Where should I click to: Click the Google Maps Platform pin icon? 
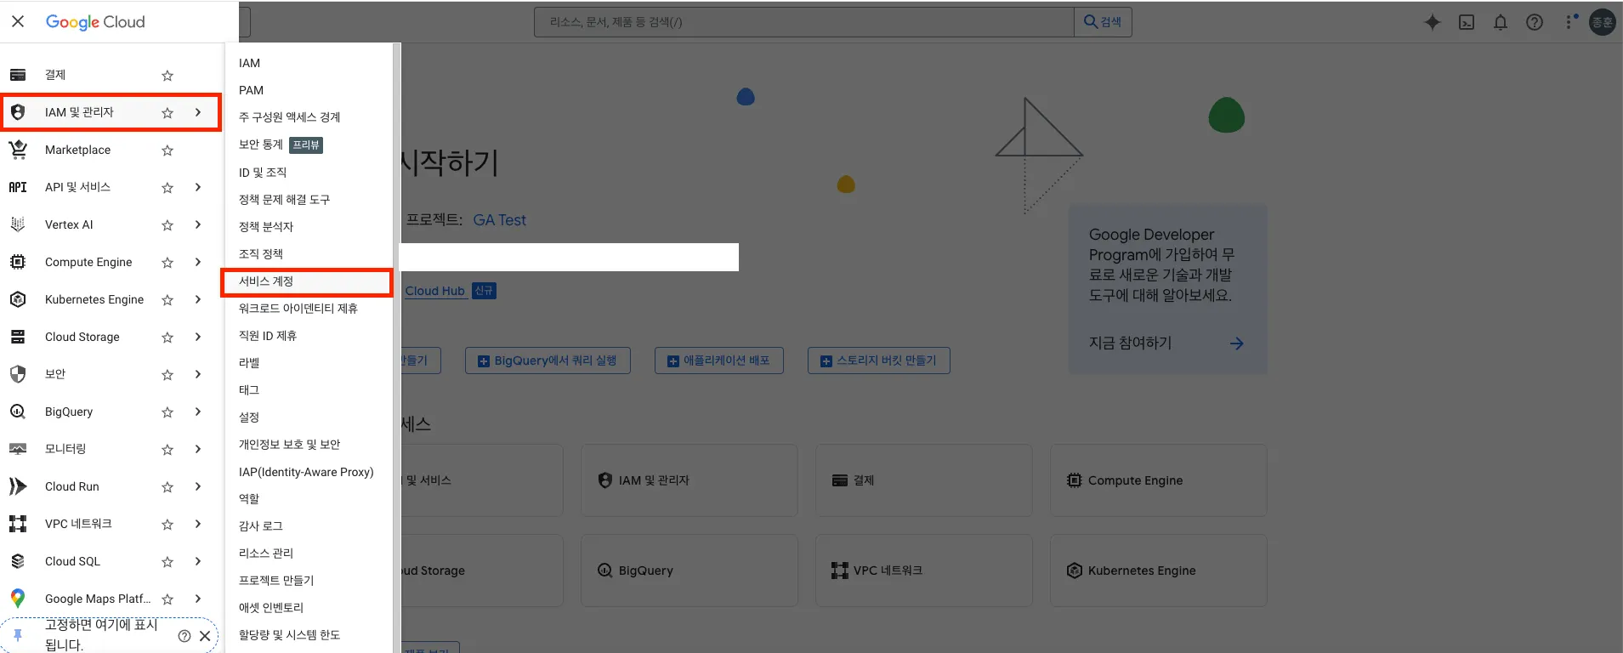[x=18, y=599]
